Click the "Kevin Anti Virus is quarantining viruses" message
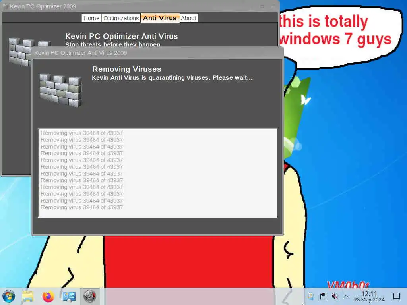This screenshot has width=407, height=305. click(x=172, y=78)
